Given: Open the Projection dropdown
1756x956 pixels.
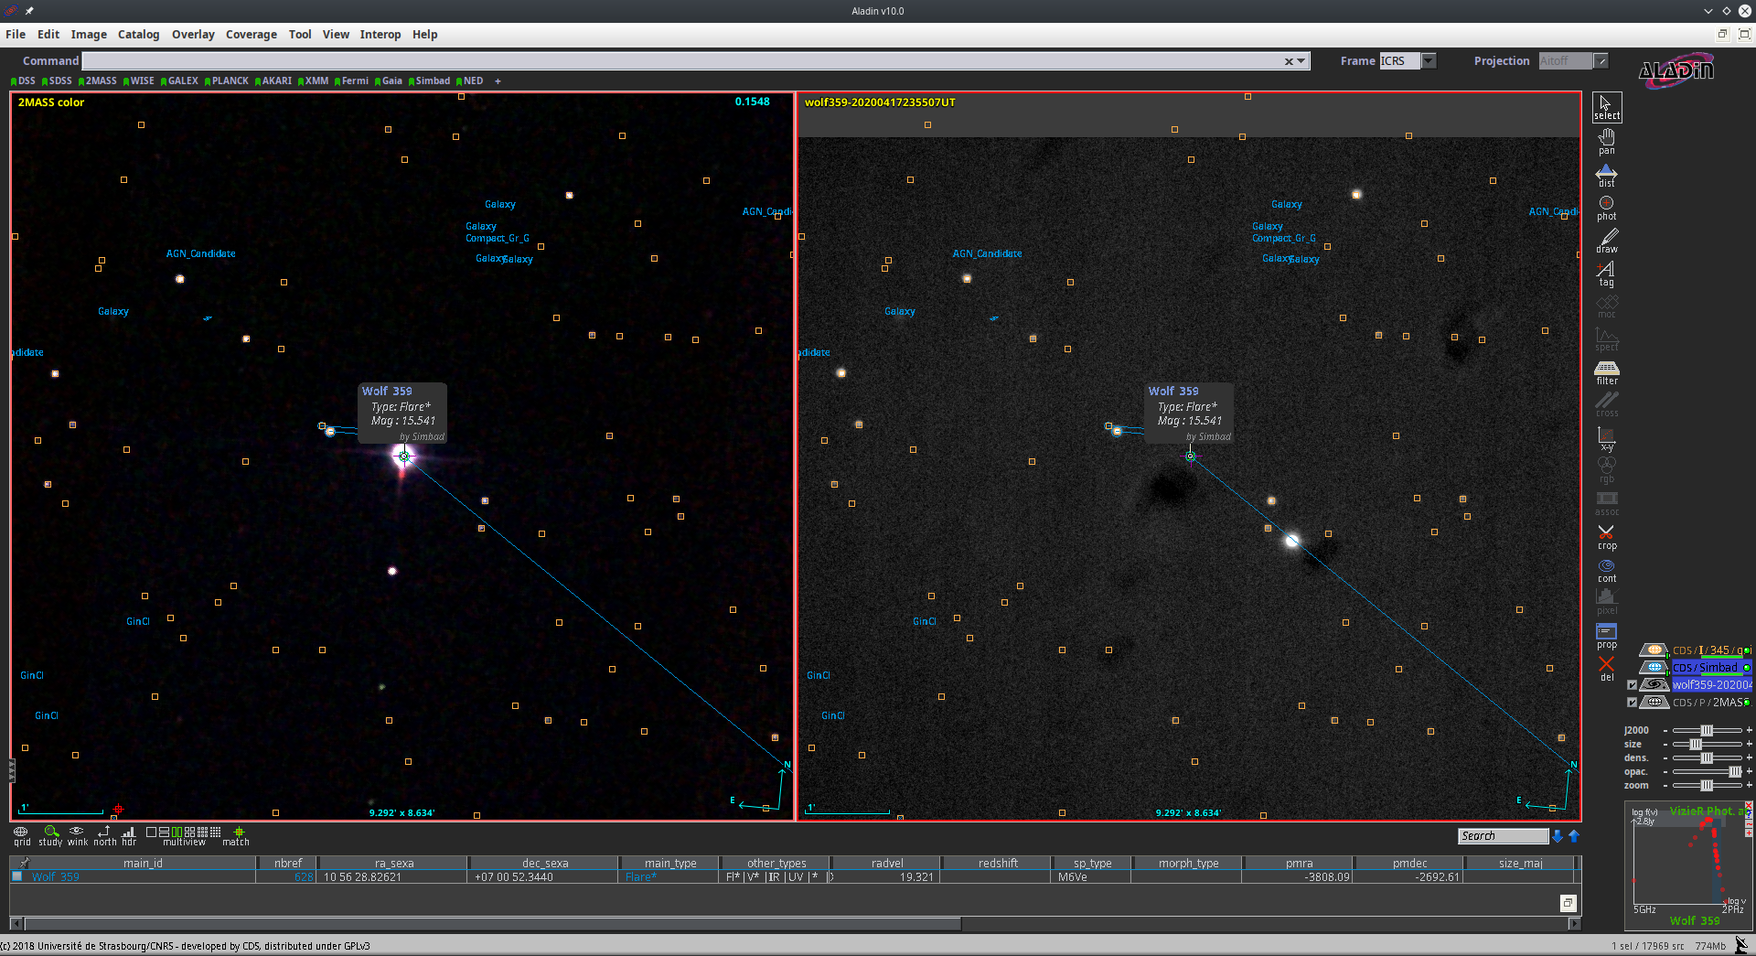Looking at the screenshot, I should pyautogui.click(x=1601, y=61).
